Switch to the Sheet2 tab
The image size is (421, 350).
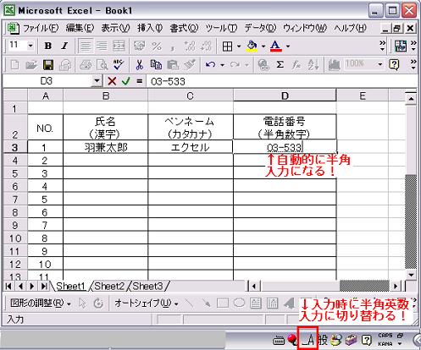[109, 286]
